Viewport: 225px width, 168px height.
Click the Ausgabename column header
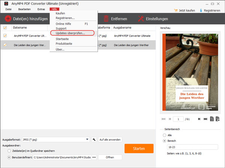click(122, 27)
